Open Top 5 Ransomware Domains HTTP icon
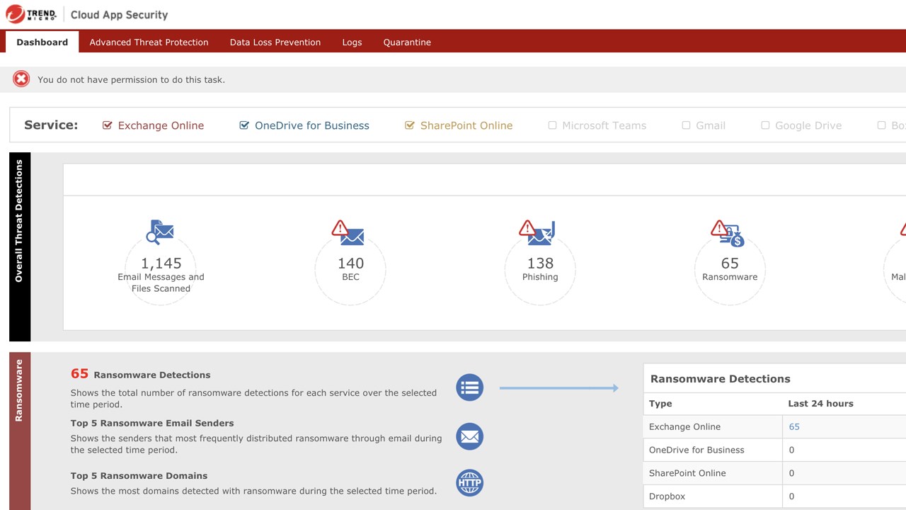Screen dimensions: 906x510 pyautogui.click(x=469, y=483)
